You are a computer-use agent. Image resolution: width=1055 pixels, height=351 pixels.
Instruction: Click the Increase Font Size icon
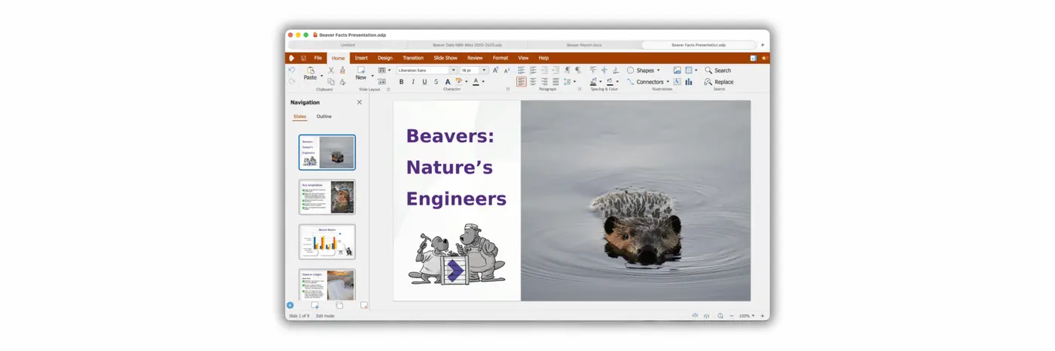(495, 70)
